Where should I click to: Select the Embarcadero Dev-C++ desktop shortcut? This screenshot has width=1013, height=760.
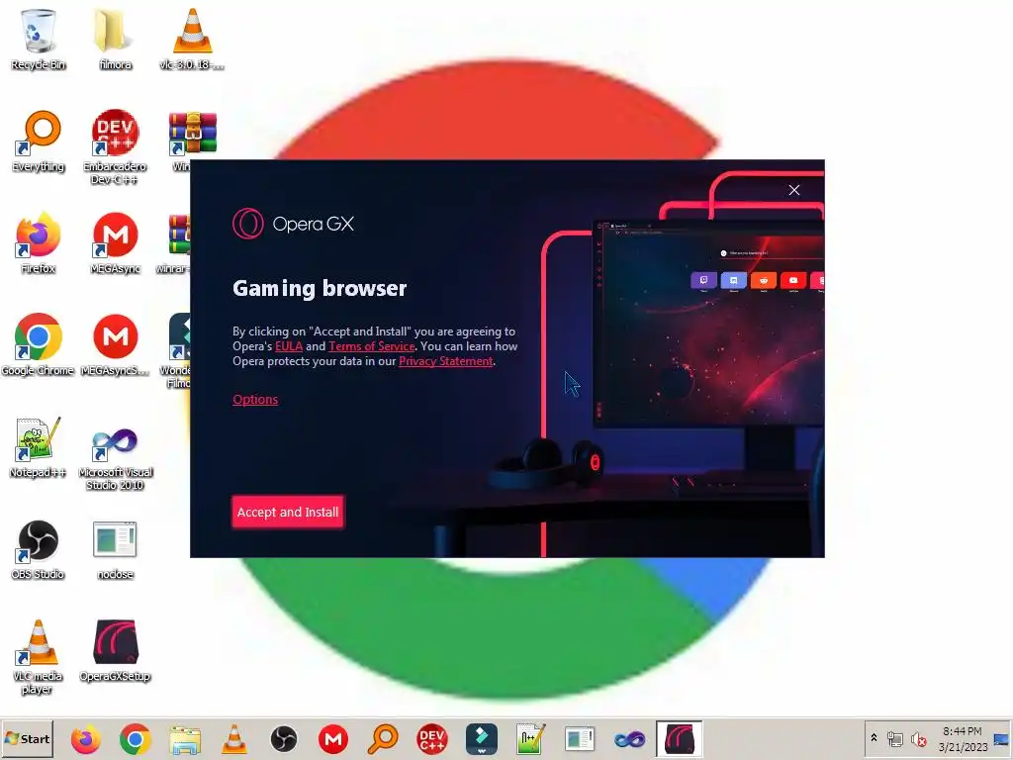pos(115,147)
